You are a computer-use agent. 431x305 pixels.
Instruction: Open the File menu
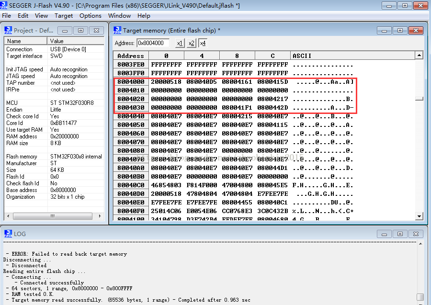6,16
